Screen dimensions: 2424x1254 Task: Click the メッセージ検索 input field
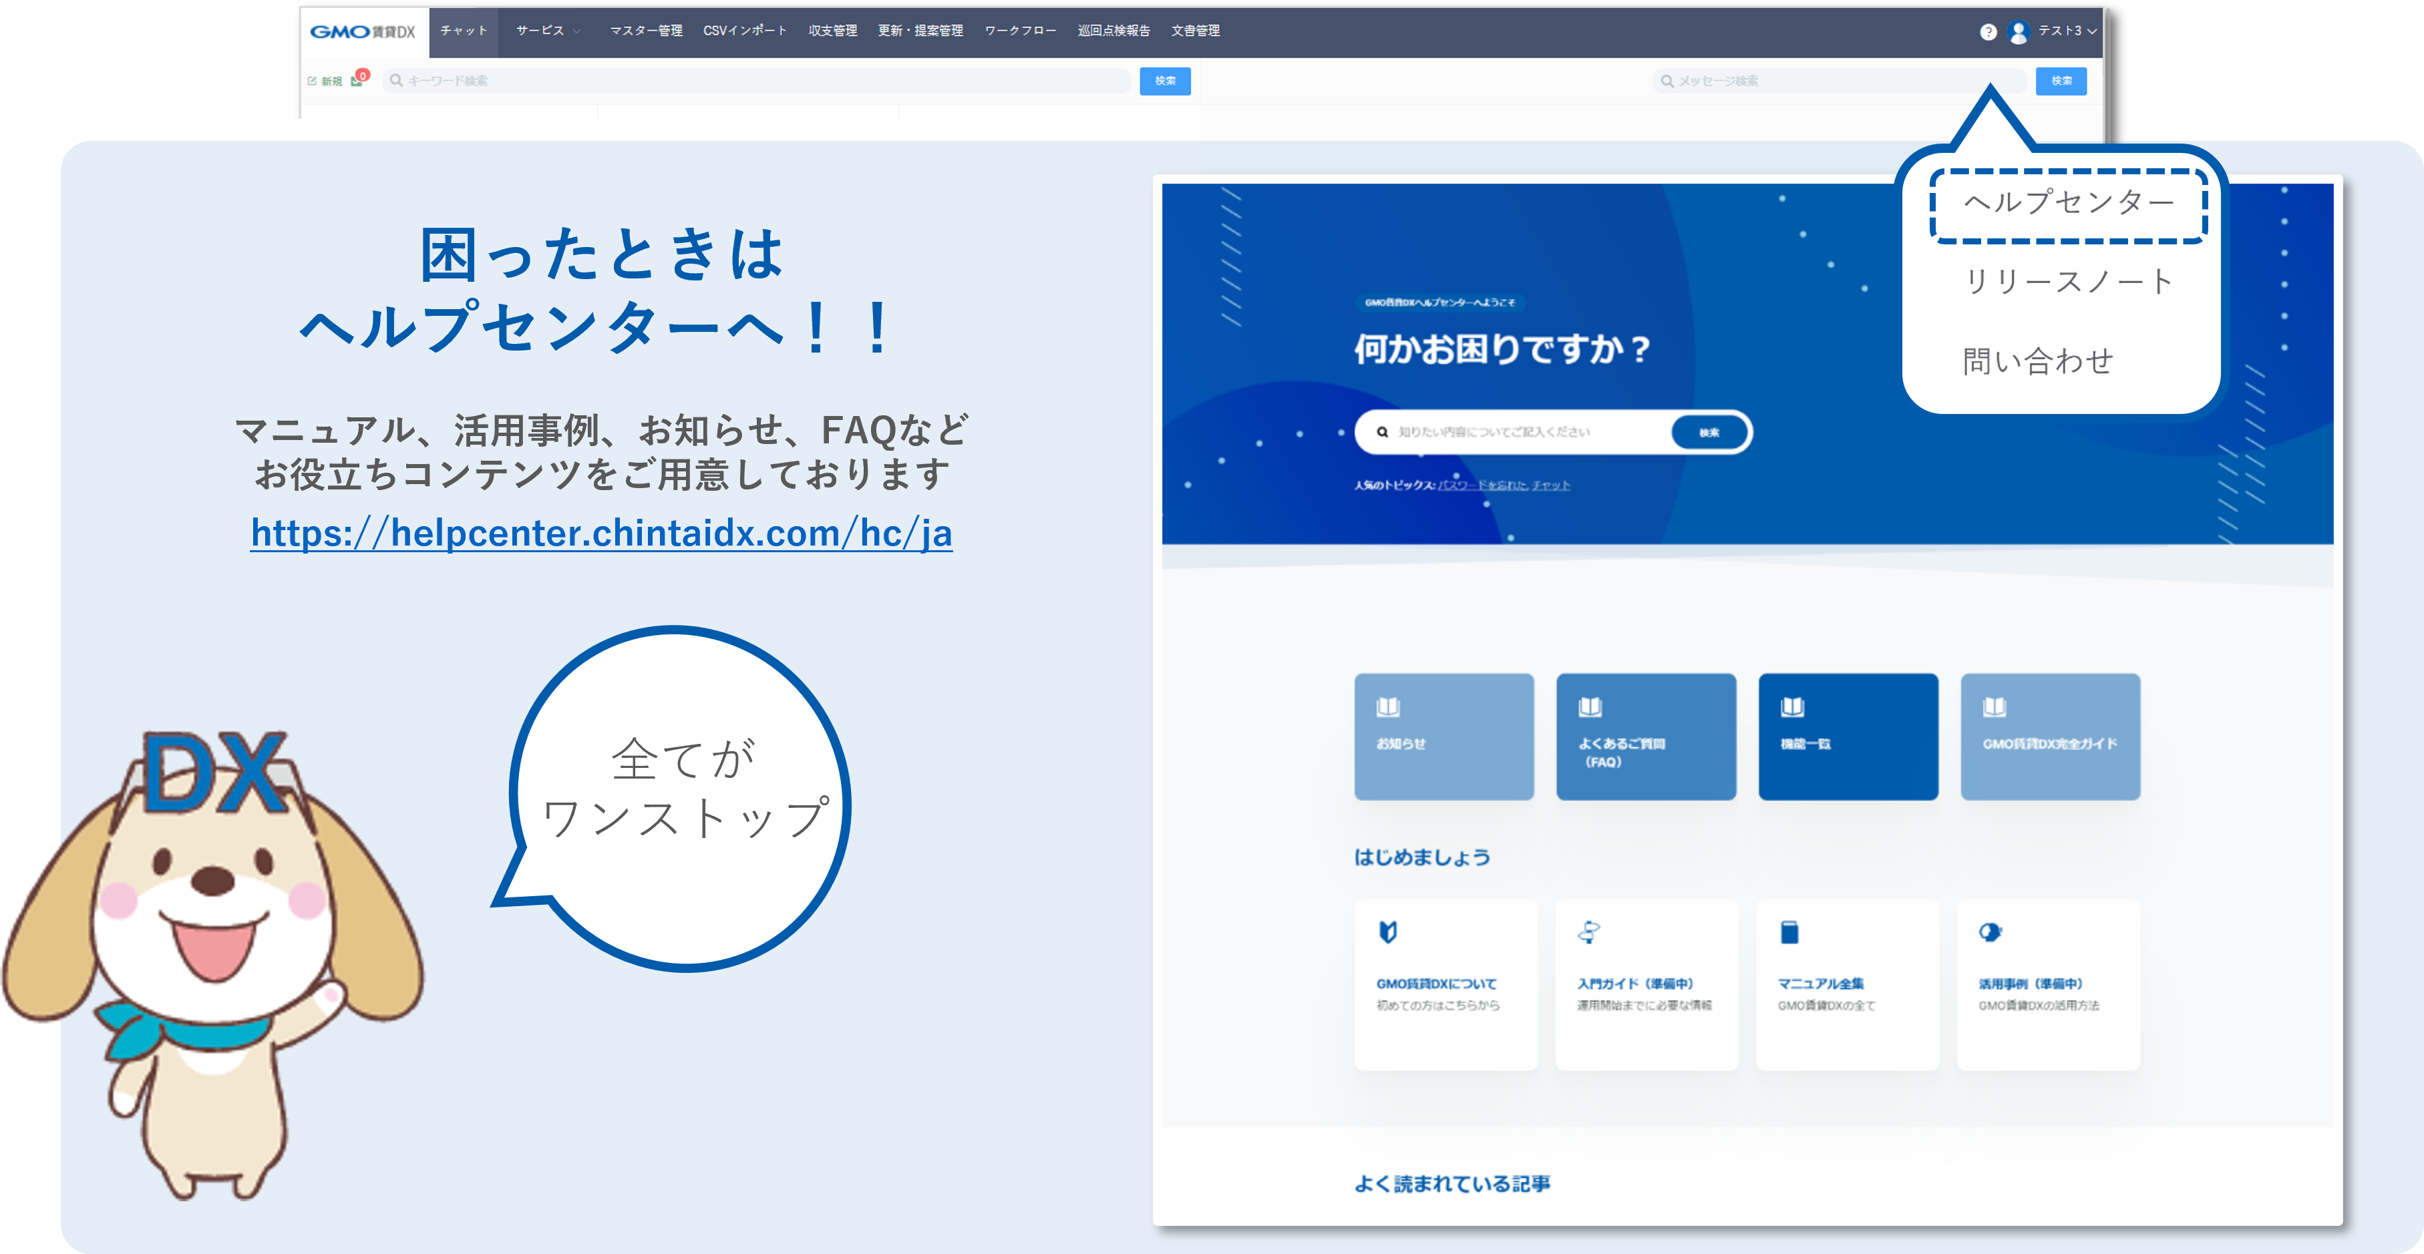tap(1835, 81)
